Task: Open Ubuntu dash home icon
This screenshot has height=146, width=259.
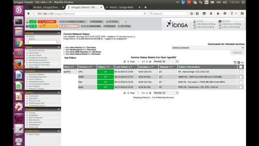Action: point(19,10)
